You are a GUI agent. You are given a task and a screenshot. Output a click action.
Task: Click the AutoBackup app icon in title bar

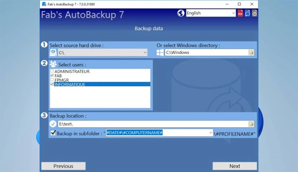(x=44, y=4)
